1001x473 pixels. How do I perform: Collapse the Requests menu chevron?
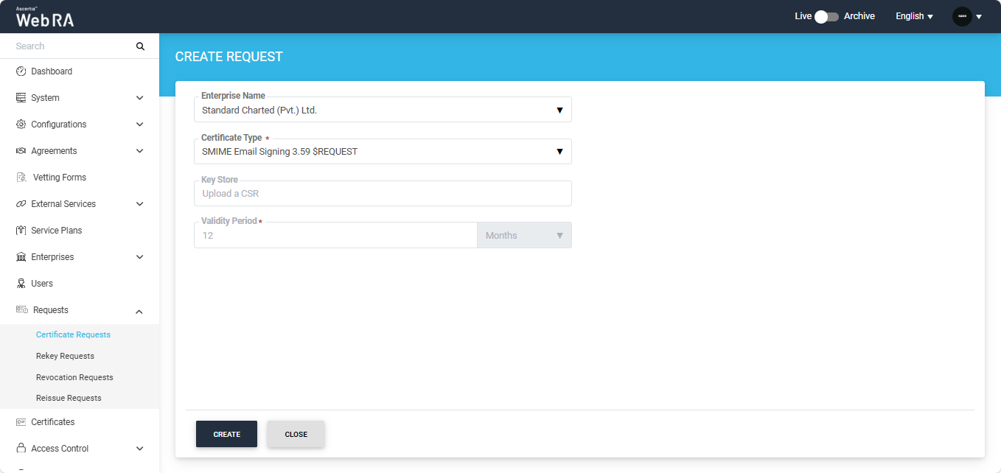point(140,312)
